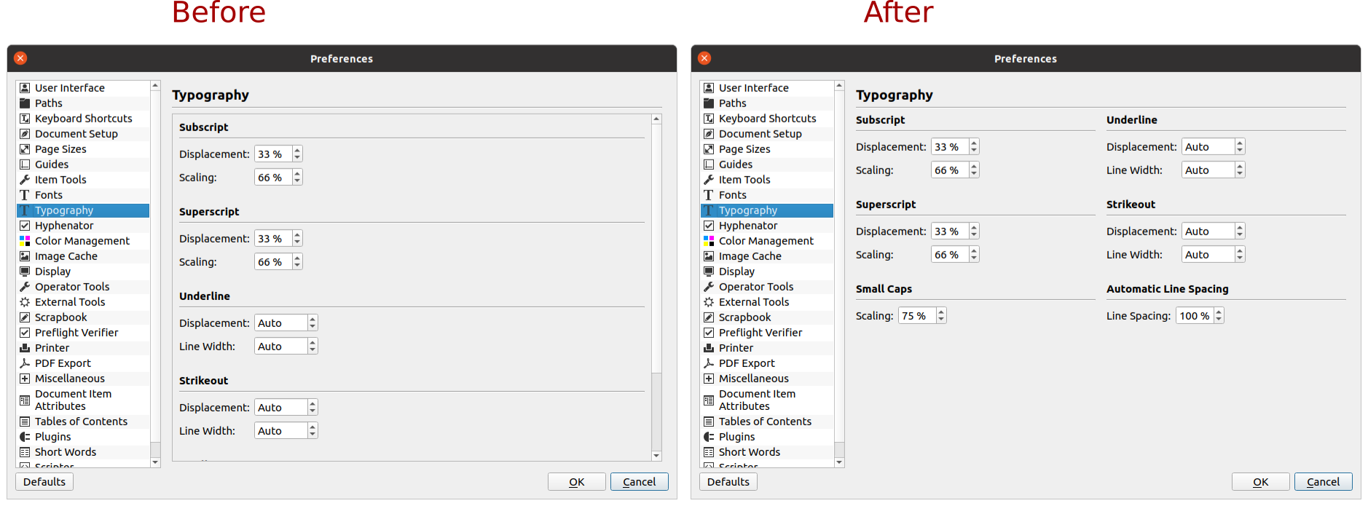
Task: Click Cancel button in Before dialog
Action: coord(639,482)
